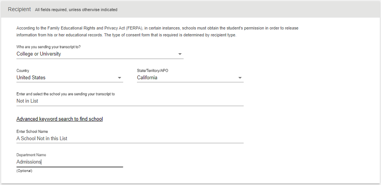381x185 pixels.
Task: Open Advanced keyword search to find school
Action: [x=60, y=119]
